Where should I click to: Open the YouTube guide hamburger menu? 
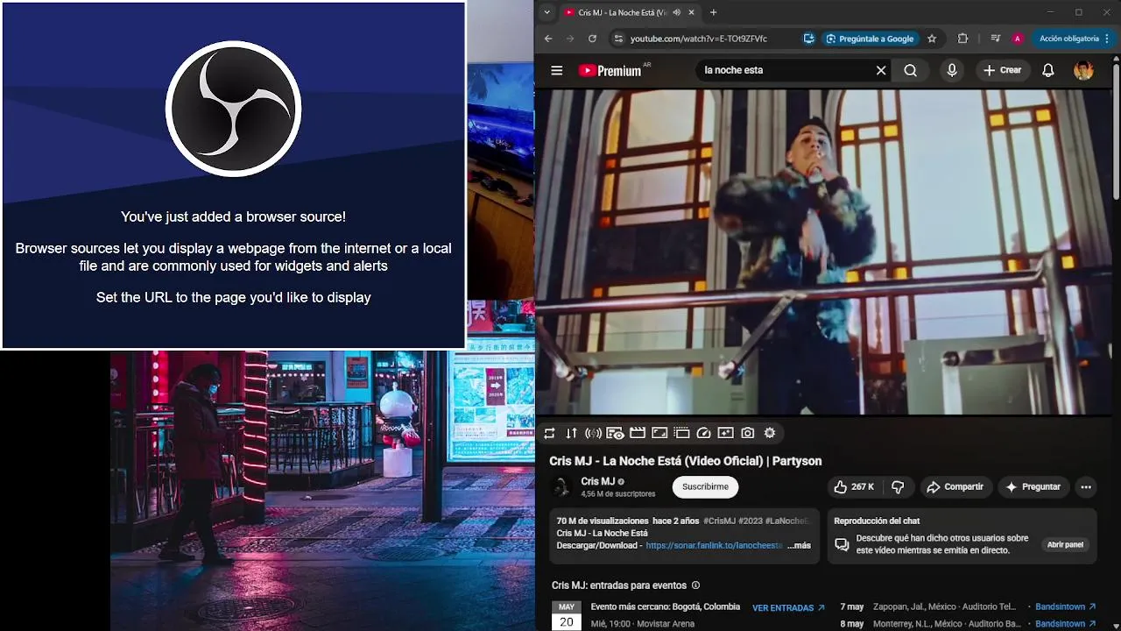(x=556, y=70)
